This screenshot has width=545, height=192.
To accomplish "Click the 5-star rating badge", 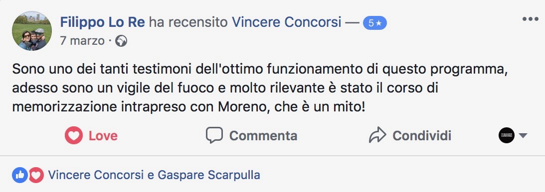I will (x=374, y=23).
